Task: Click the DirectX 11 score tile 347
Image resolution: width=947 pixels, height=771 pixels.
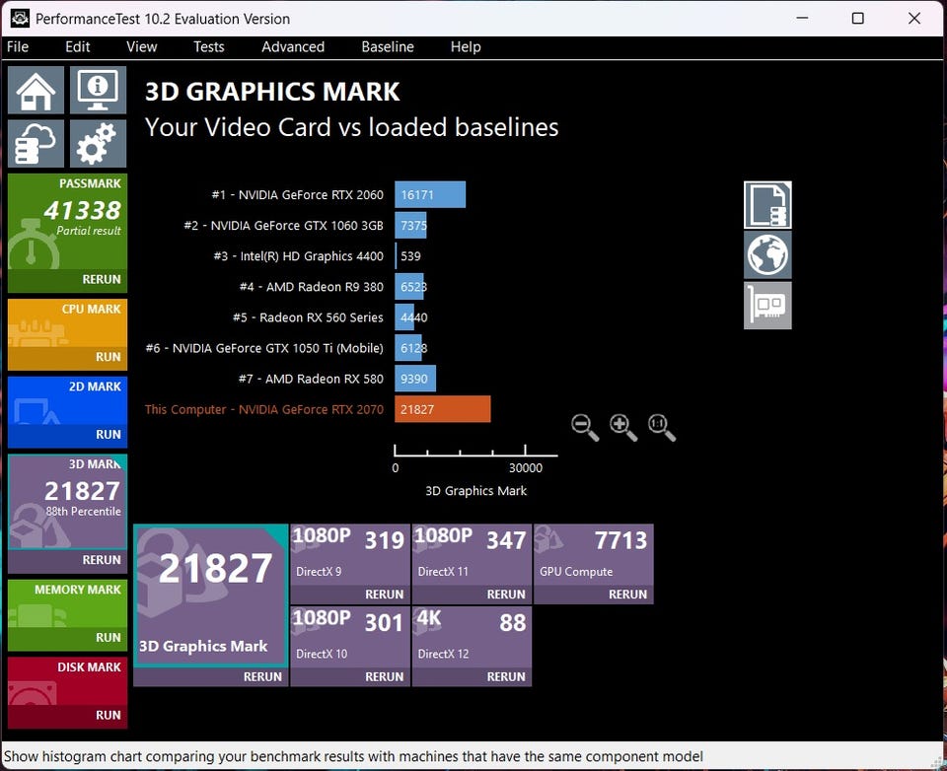Action: coord(473,555)
